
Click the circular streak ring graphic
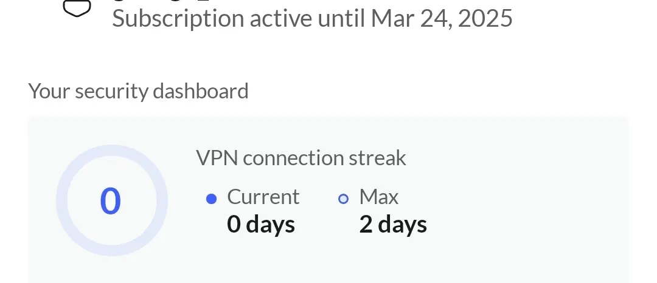(112, 200)
